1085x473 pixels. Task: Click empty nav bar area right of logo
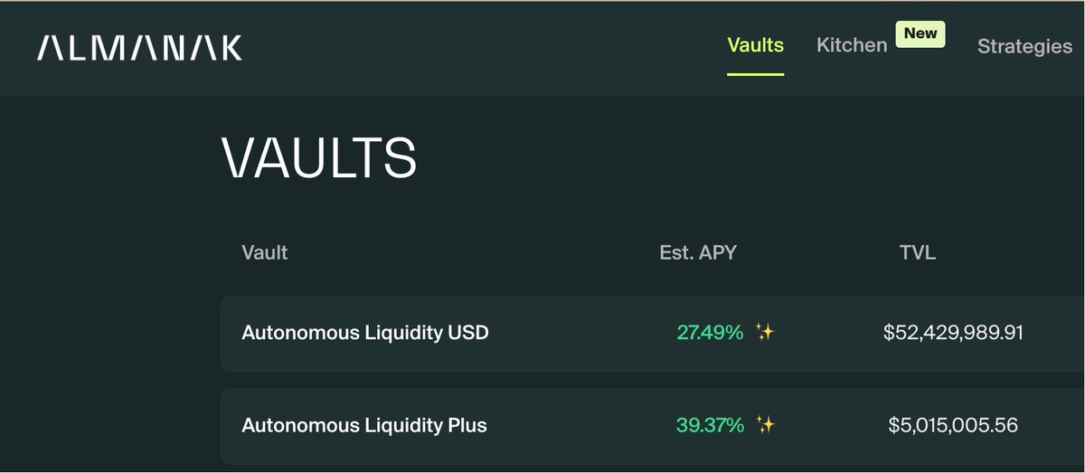(x=479, y=48)
